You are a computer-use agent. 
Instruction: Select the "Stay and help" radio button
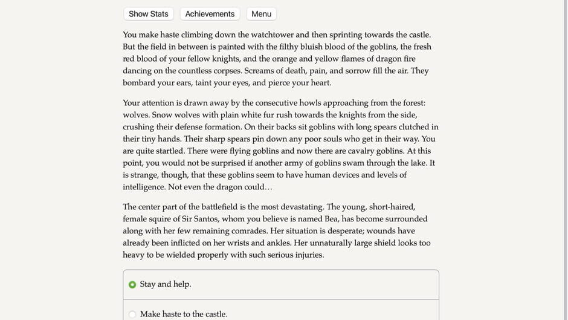tap(132, 284)
